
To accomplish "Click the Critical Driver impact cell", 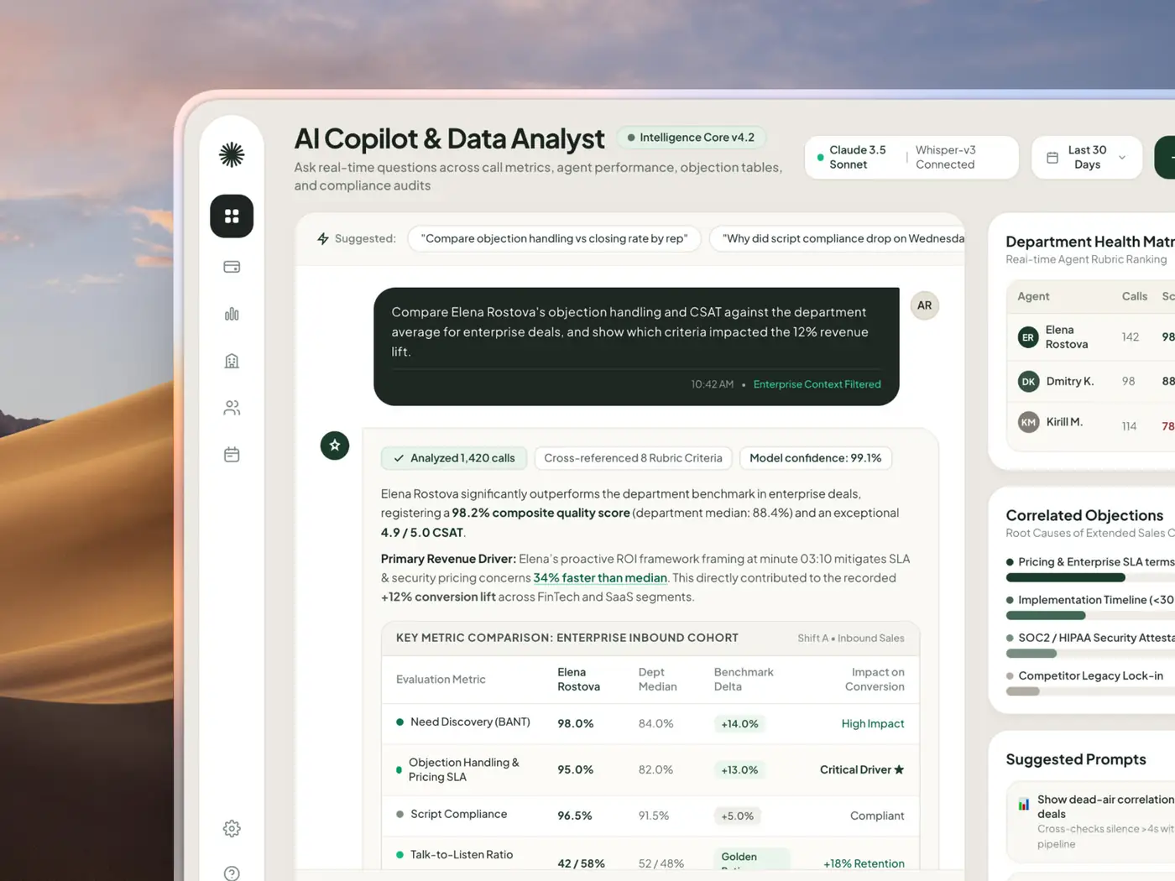I will pos(862,769).
